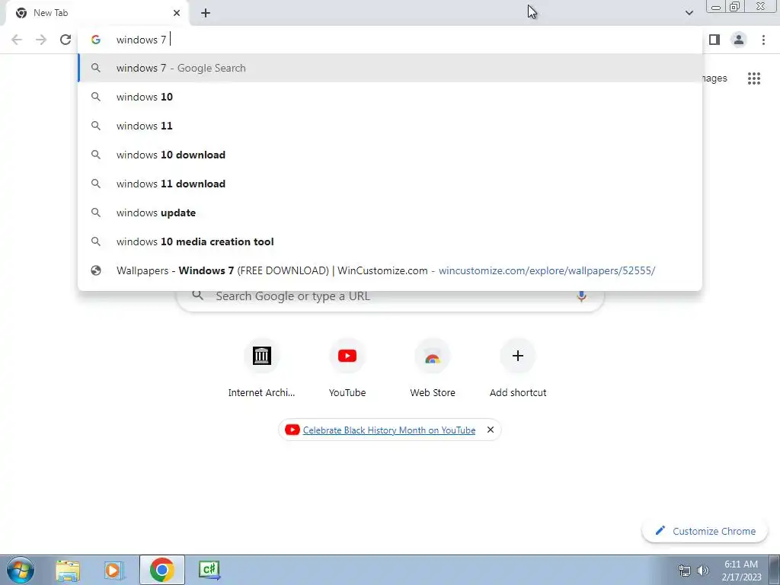Click the Add shortcut plus tile

(518, 368)
